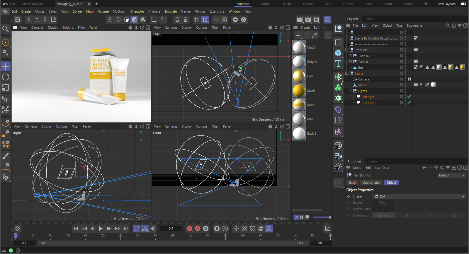Collapse the Products group
This screenshot has height=254, width=469.
click(x=346, y=50)
